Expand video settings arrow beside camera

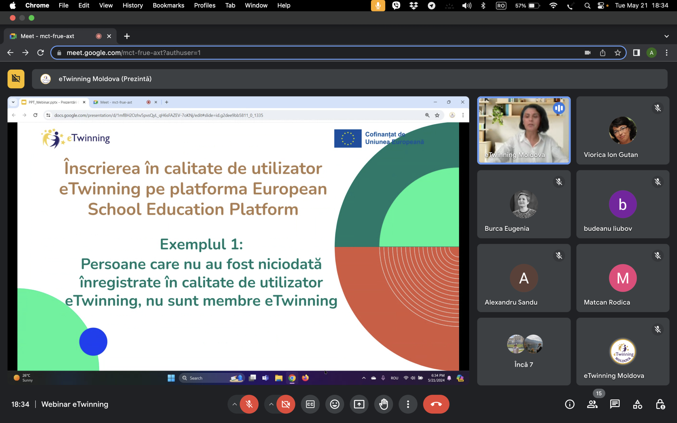pyautogui.click(x=271, y=404)
